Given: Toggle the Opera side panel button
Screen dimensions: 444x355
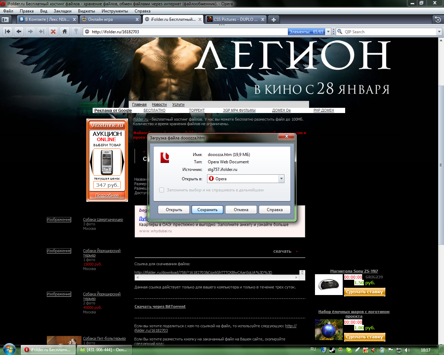Looking at the screenshot, I should coord(5,19).
